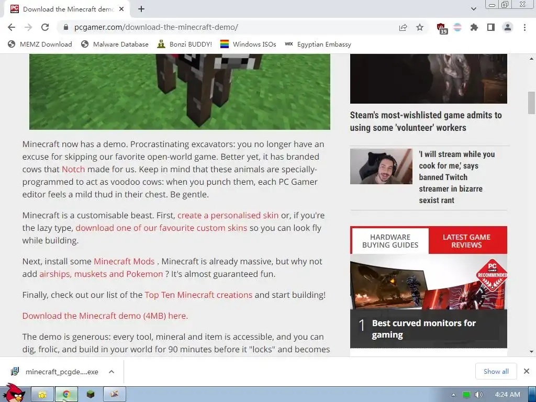Click the vertical scrollbar thumb

[x=531, y=103]
